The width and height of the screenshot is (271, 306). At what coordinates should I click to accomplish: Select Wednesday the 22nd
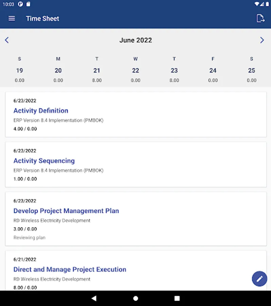click(x=135, y=70)
